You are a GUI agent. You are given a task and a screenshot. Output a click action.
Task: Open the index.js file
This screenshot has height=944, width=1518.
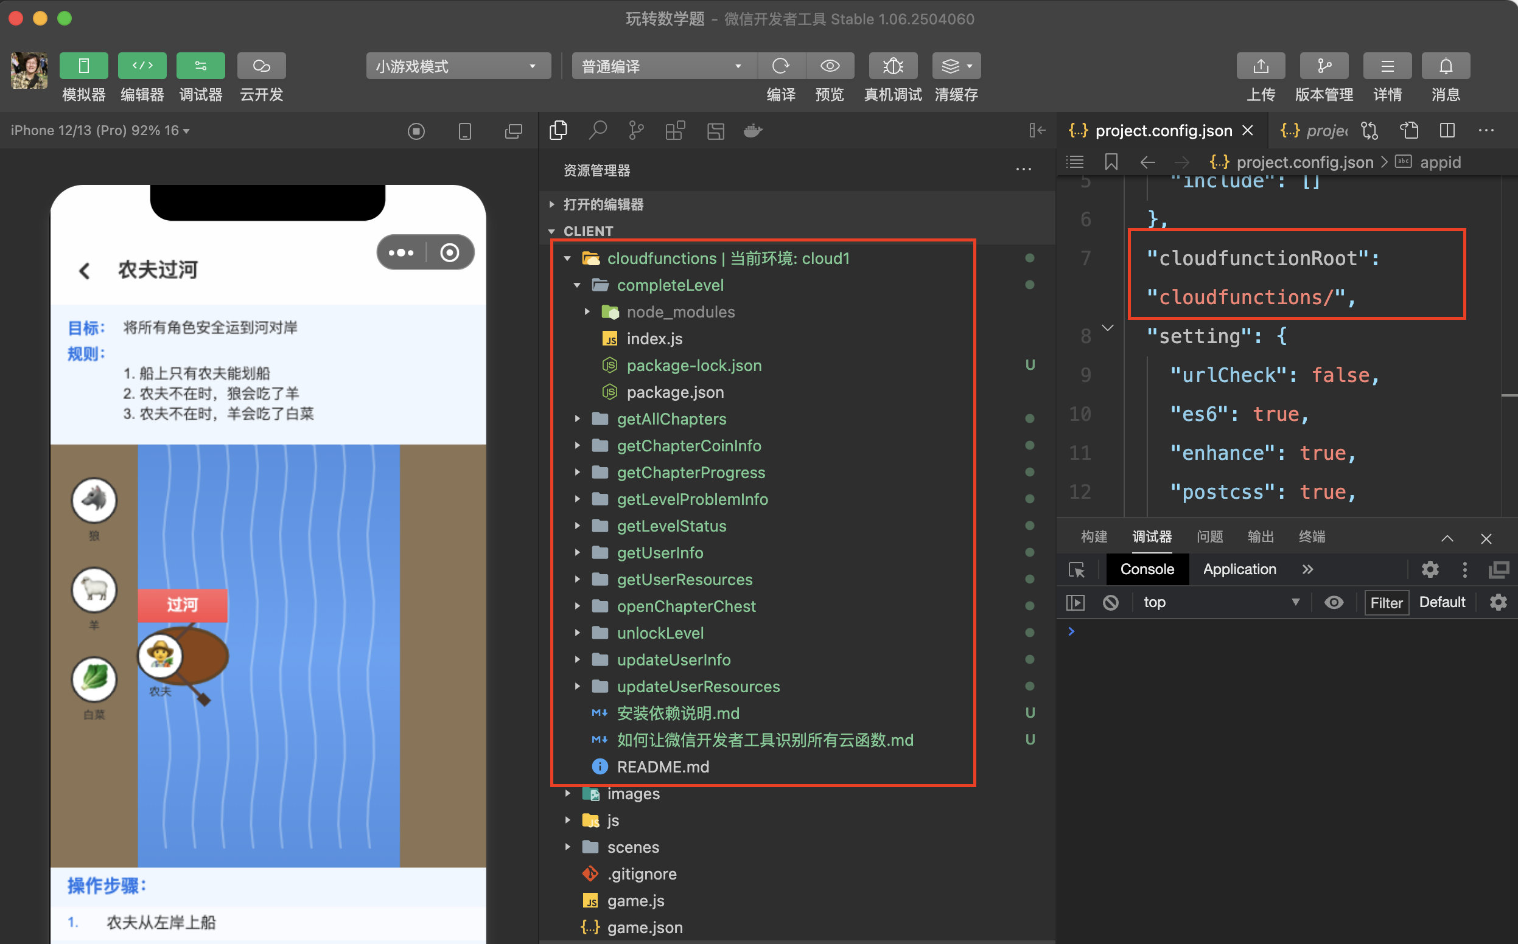coord(654,338)
